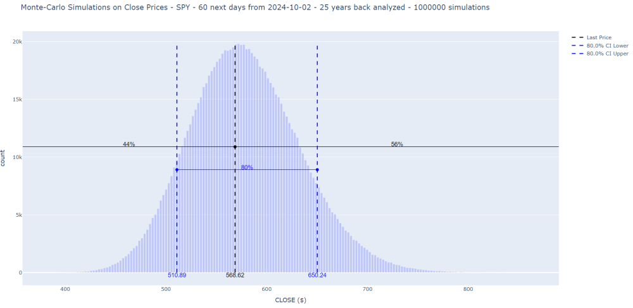633x308 pixels.
Task: Toggle the Last Price legend entry
Action: (598, 37)
